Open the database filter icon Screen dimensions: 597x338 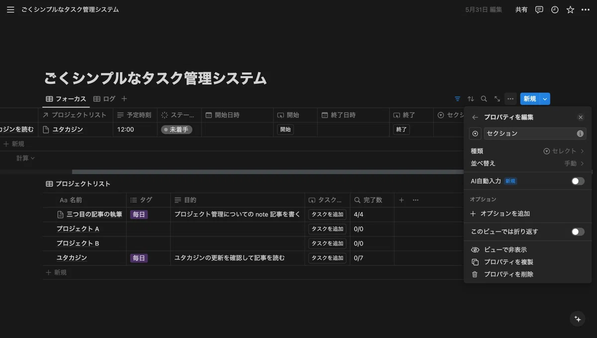pyautogui.click(x=458, y=99)
